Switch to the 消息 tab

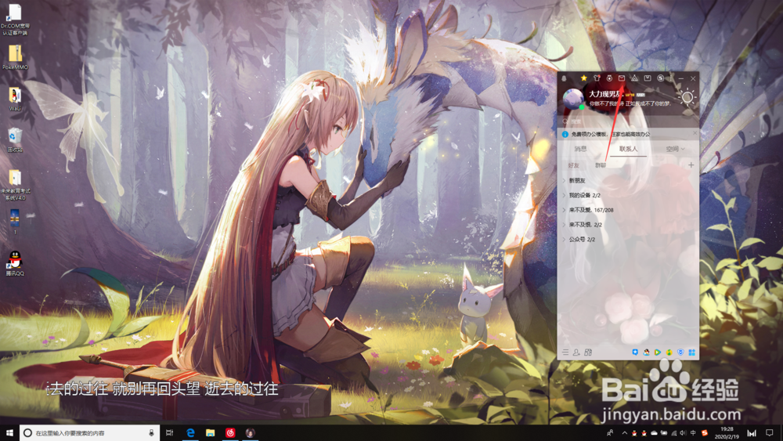(x=580, y=149)
